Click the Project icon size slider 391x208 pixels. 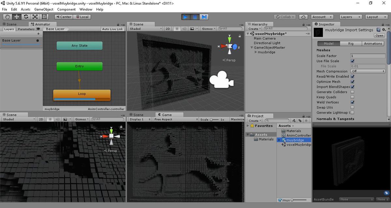299,200
